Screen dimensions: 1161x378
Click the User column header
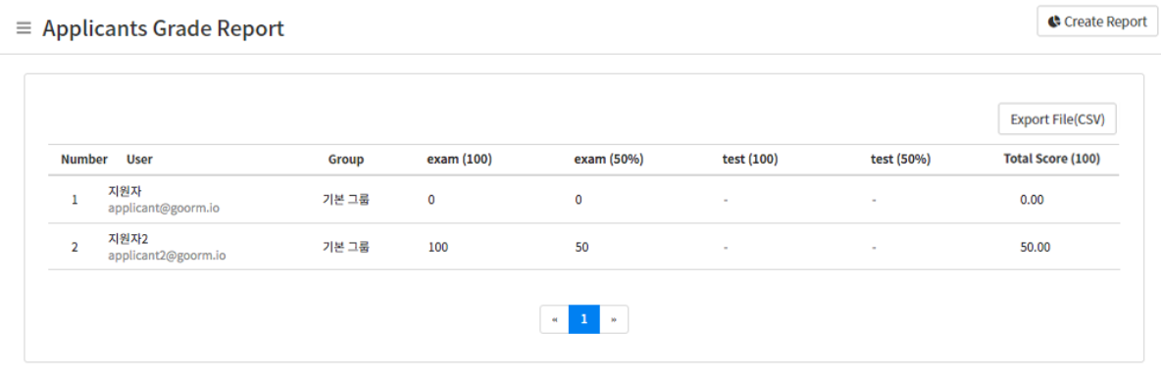click(x=140, y=159)
